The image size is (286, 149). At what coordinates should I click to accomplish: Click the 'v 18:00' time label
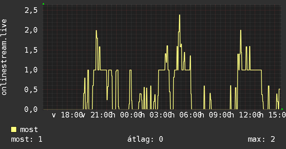tap(67, 115)
